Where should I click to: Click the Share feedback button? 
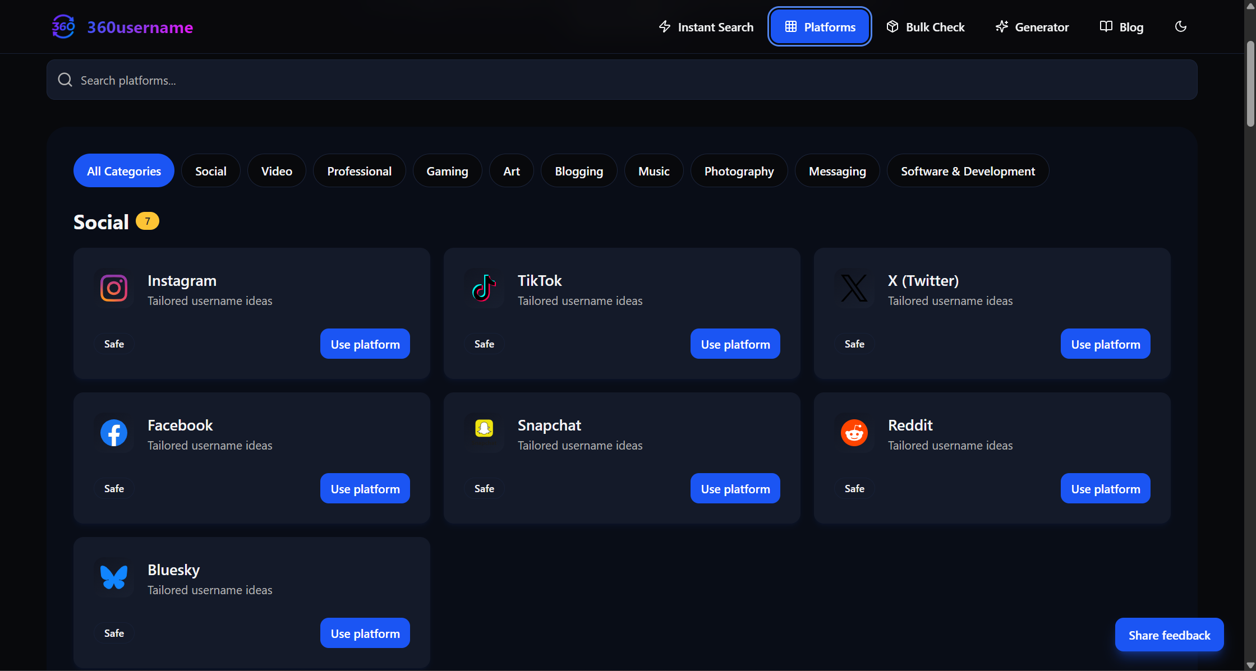click(x=1169, y=635)
